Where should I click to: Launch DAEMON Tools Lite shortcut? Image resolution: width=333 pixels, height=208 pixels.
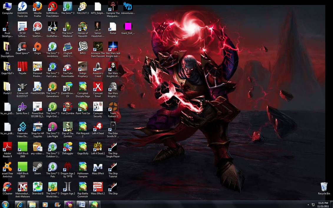coord(22,9)
